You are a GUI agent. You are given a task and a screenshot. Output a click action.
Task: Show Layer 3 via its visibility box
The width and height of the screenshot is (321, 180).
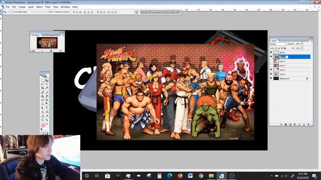coord(271,65)
